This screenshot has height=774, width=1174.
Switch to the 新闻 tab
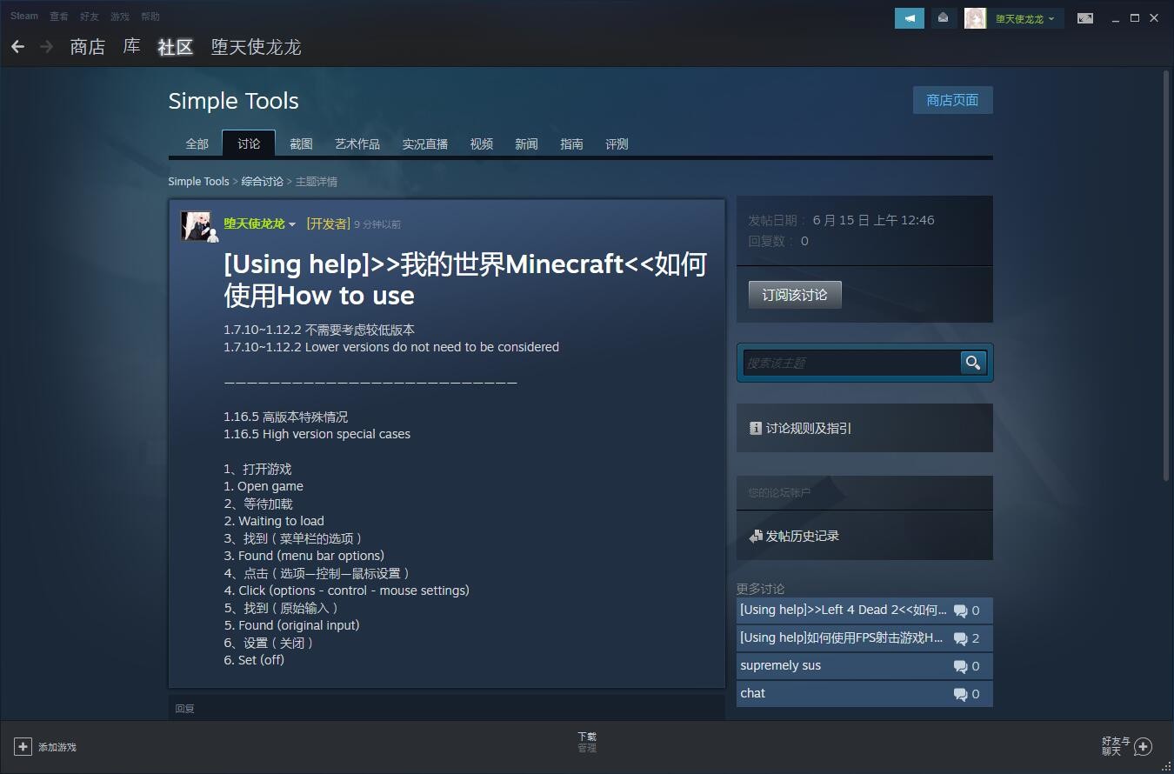(526, 143)
